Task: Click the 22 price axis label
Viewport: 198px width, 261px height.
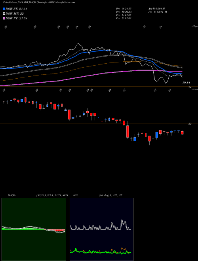Action: [x=190, y=124]
